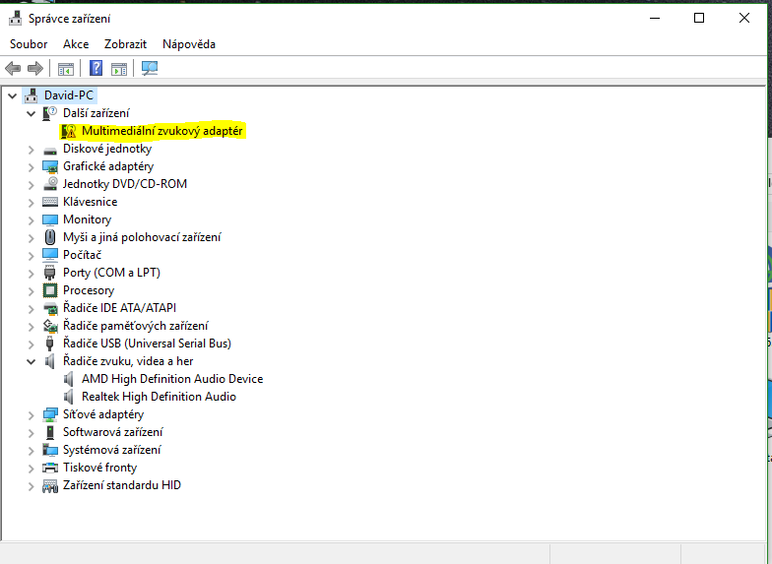Click the Forward arrow toolbar icon
This screenshot has width=772, height=564.
click(x=35, y=69)
